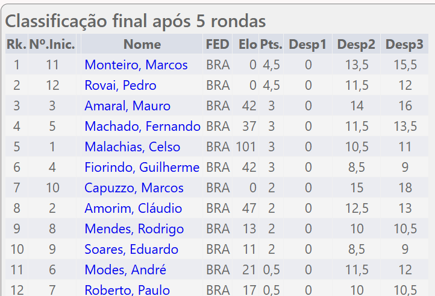Viewport: 435px width, 296px height.
Task: Select the Mendes, Rodrigo link
Action: click(134, 229)
